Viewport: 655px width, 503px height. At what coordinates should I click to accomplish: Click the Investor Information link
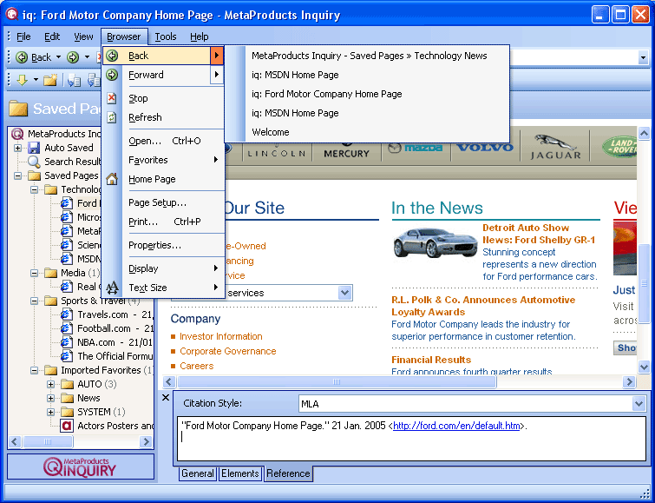[x=221, y=336]
